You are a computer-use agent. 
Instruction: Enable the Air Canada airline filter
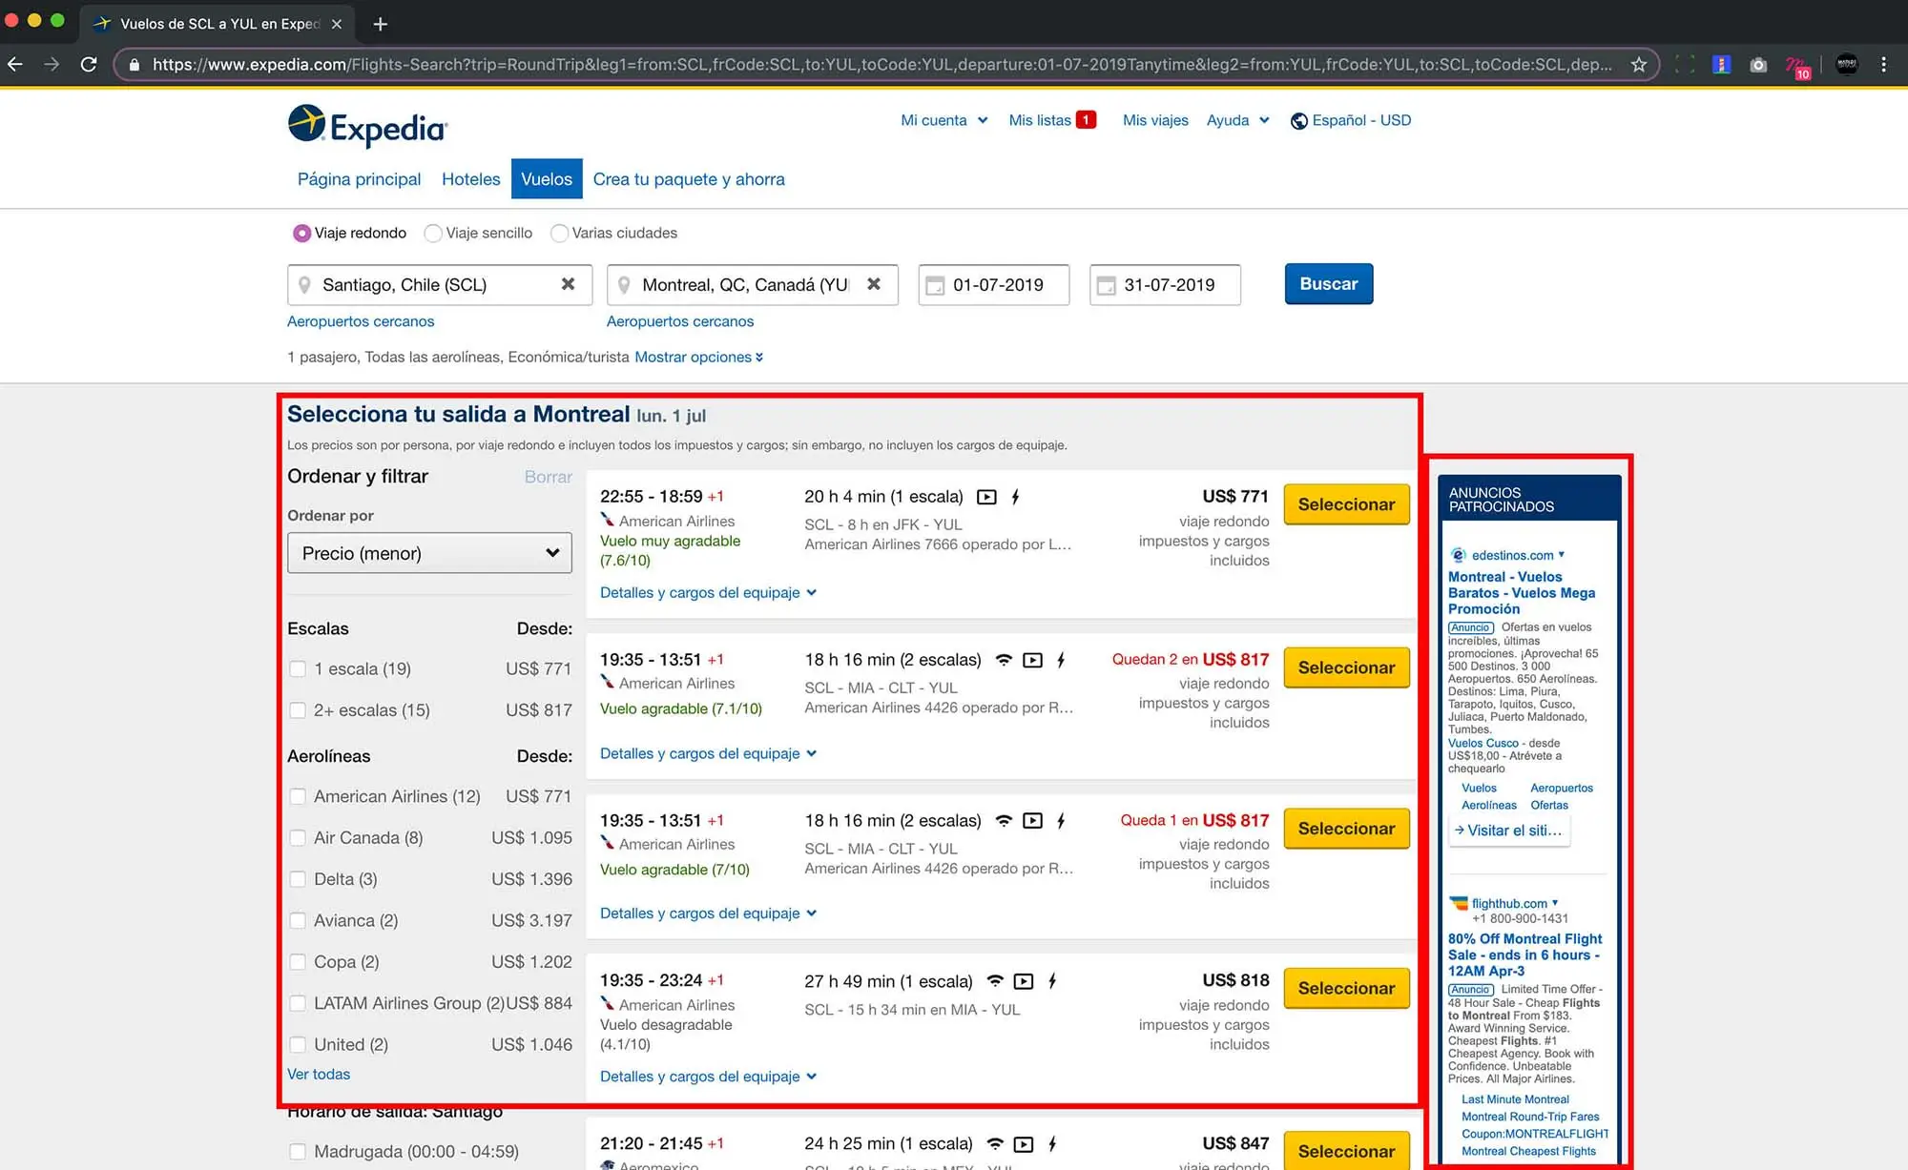tap(298, 838)
